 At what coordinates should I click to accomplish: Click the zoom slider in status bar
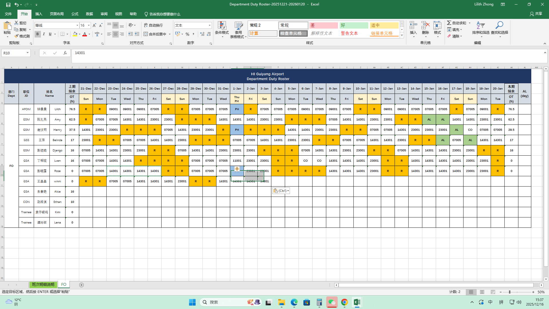point(510,292)
